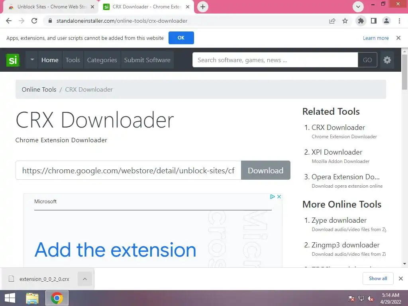Open downloaded extension_0_0_2_0.crx file
Viewport: 408px width, 306px height.
40,279
